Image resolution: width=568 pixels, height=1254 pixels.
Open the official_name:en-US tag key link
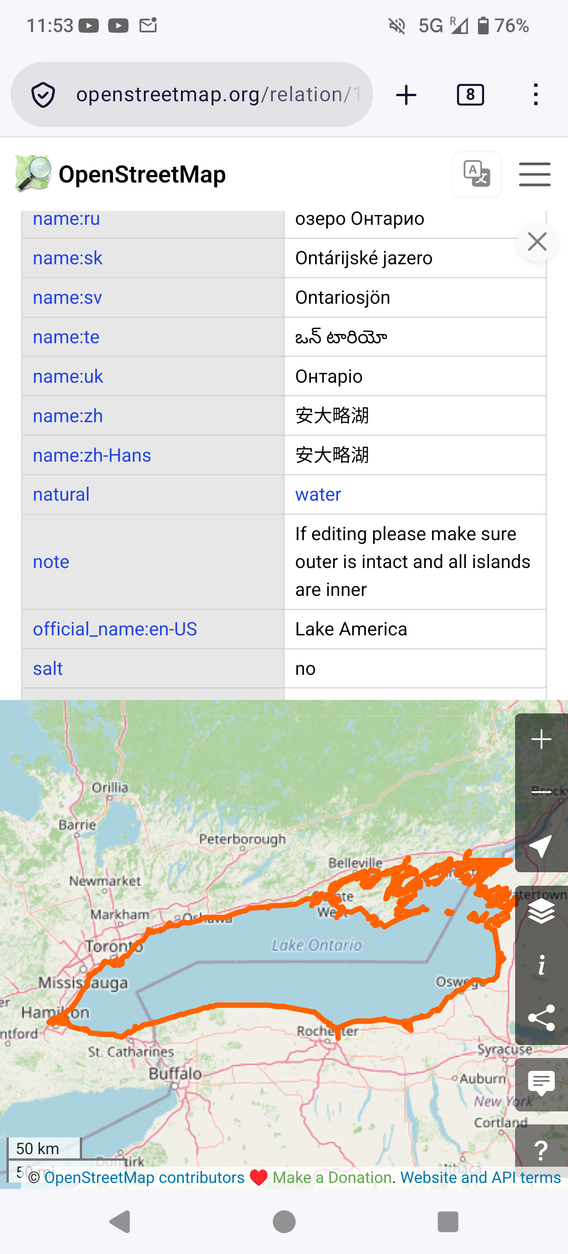click(115, 629)
